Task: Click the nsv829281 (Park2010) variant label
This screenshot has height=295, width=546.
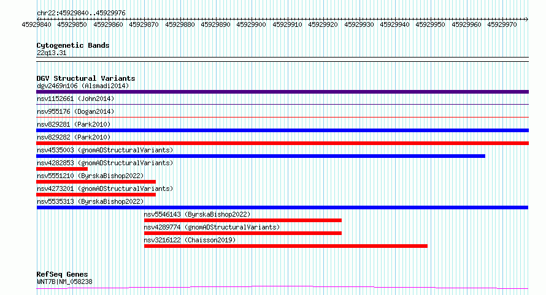Action: [x=74, y=124]
